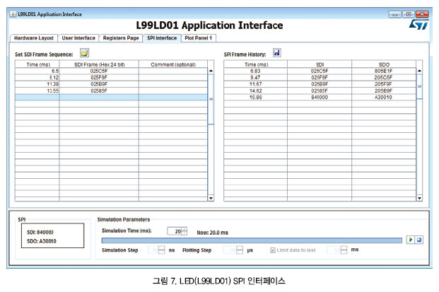Screen dimensions: 439x292
Task: Select the SPI Interface tab
Action: coord(162,37)
